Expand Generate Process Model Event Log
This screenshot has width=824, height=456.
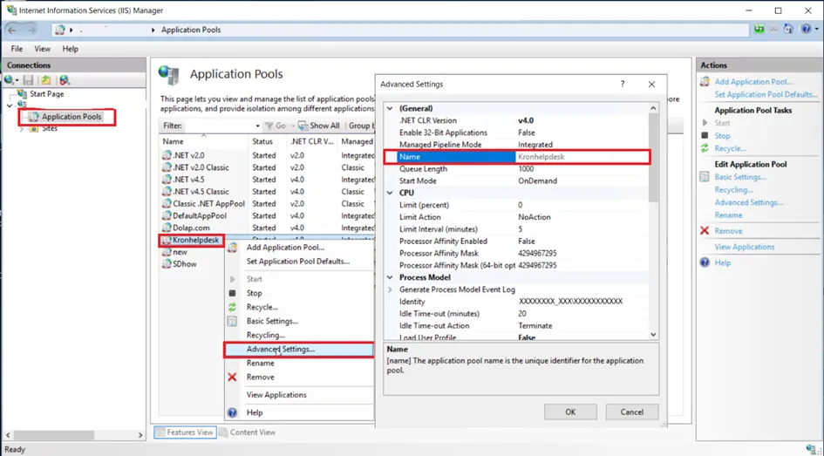[x=390, y=289]
